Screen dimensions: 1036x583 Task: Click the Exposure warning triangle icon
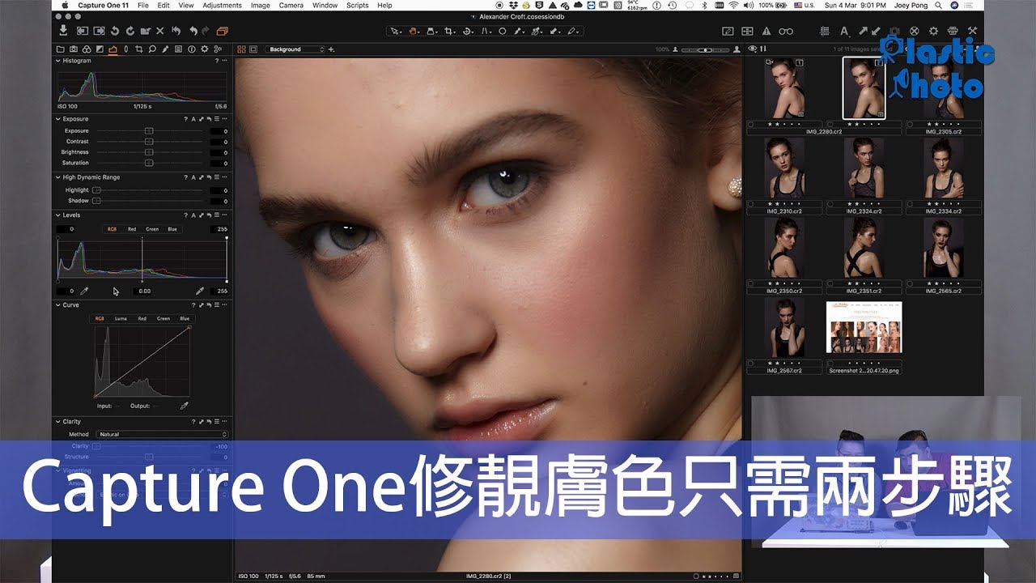click(x=766, y=32)
